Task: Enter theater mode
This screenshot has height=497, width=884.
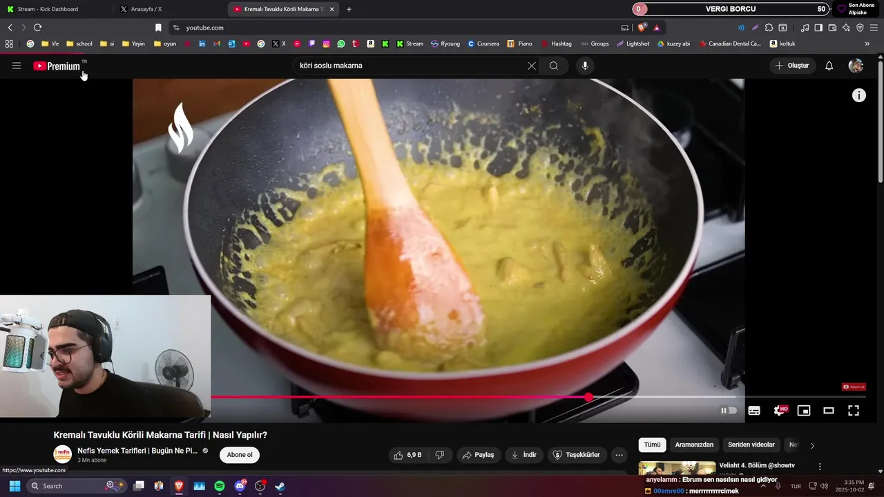Action: tap(829, 410)
